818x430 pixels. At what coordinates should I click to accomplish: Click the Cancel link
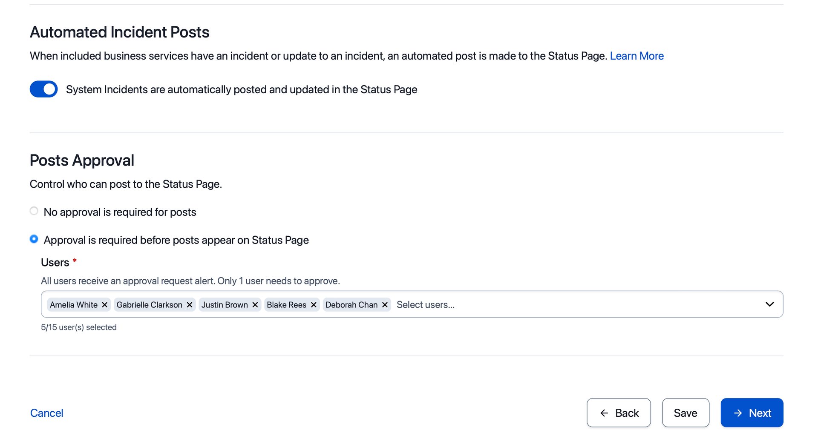pyautogui.click(x=46, y=413)
